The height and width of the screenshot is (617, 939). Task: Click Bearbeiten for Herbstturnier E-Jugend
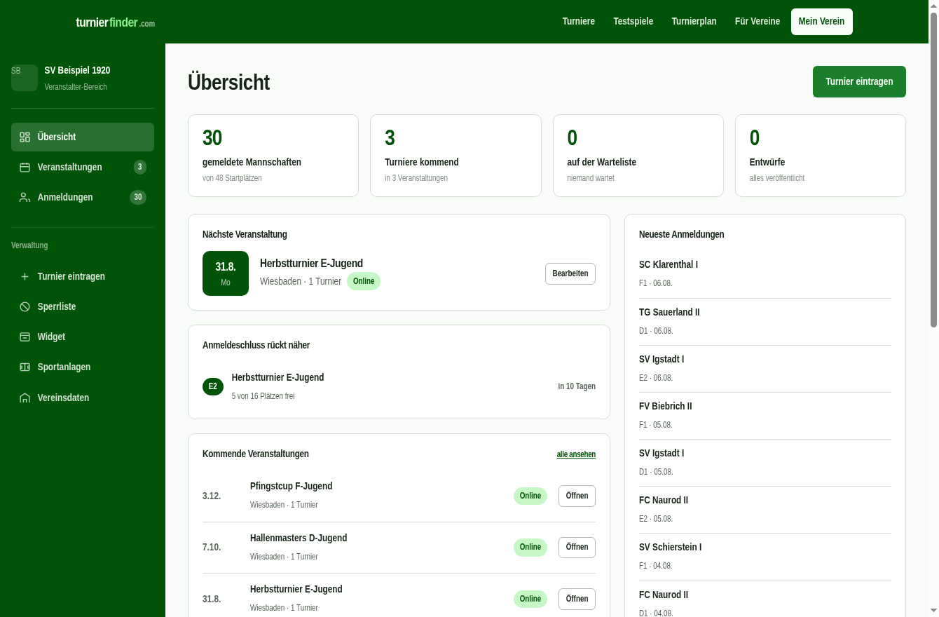(570, 273)
